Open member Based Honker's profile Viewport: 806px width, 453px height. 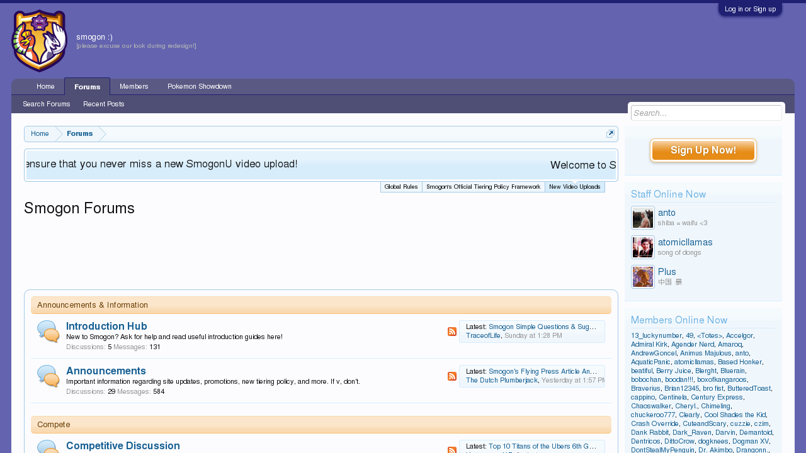click(740, 362)
